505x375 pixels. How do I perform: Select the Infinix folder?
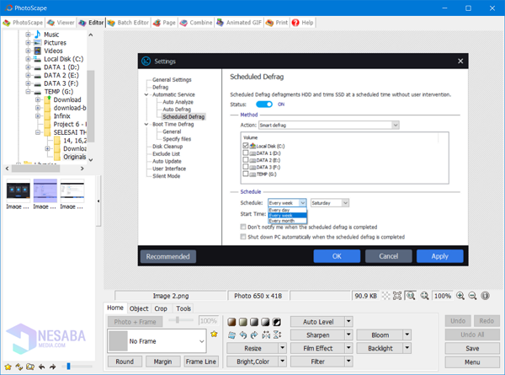(61, 115)
